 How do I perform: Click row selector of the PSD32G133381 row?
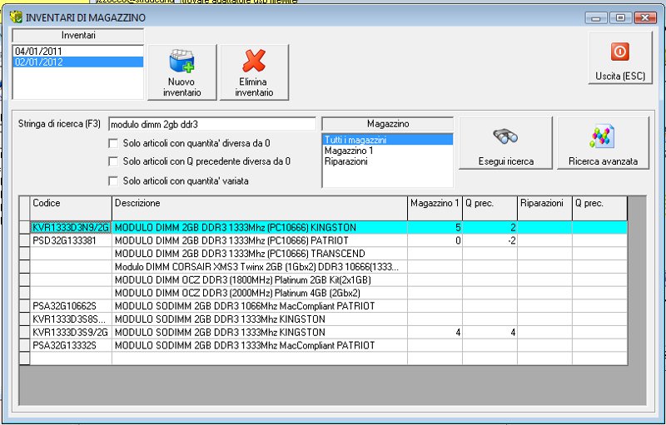click(25, 240)
